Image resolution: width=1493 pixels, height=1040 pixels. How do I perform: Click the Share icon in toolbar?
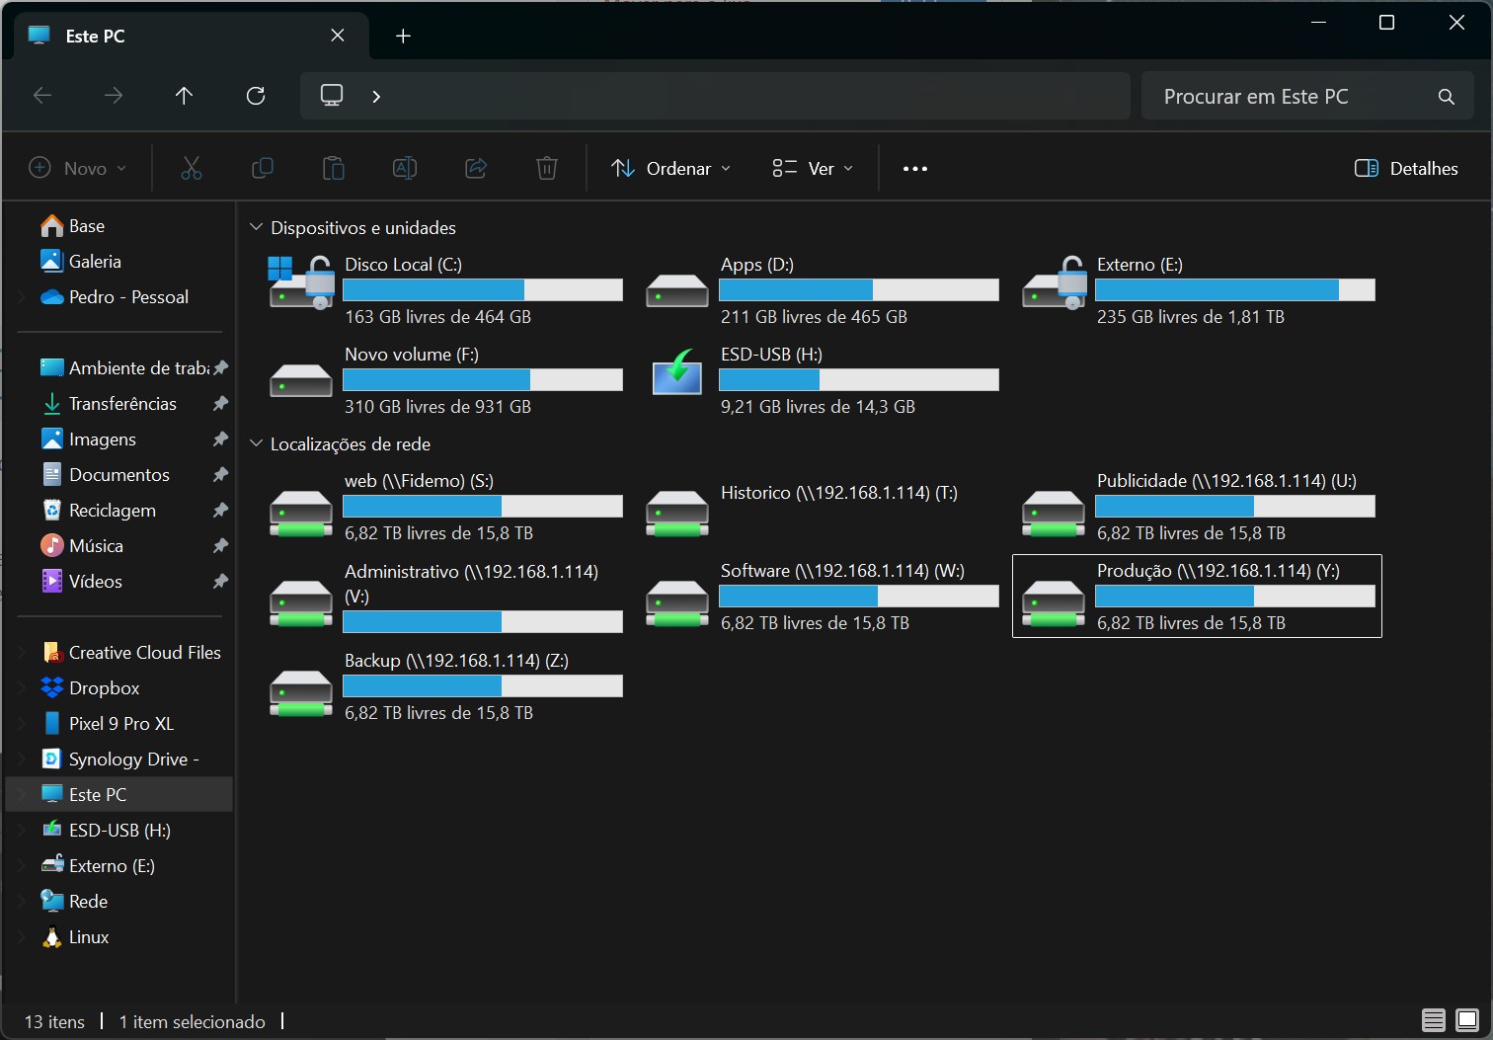click(x=476, y=169)
